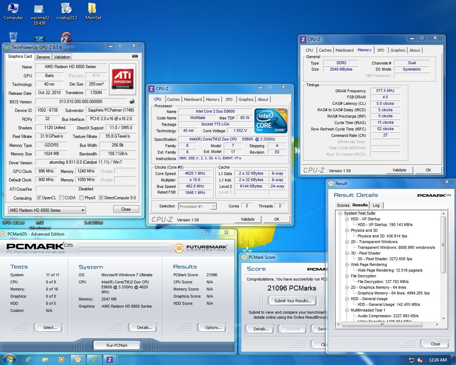456x365 pixels.
Task: Click the DRAM Frequency value field
Action: click(x=385, y=91)
